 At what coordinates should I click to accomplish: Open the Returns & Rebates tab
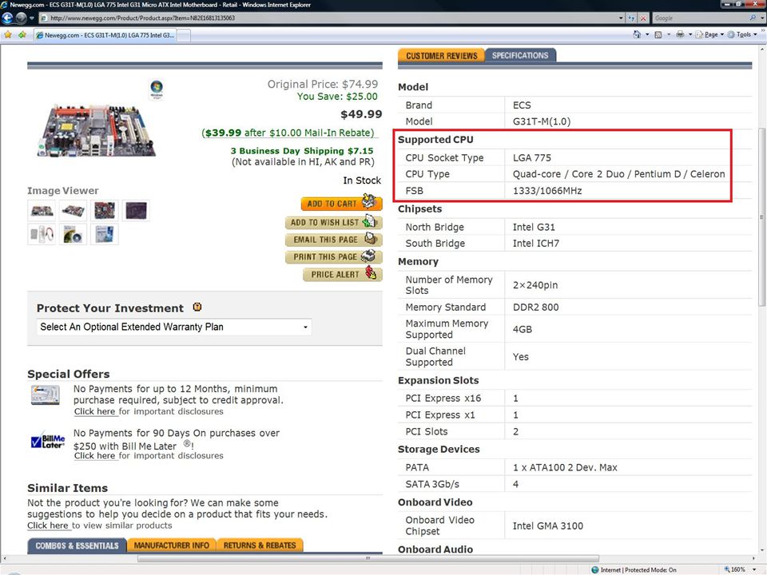(x=260, y=545)
